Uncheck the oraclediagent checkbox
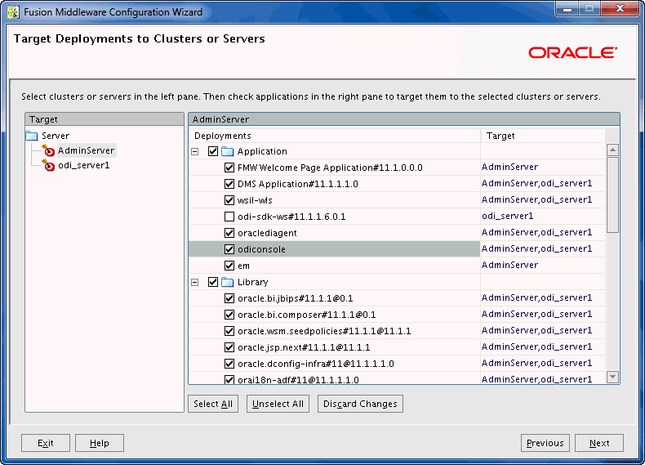Image resolution: width=645 pixels, height=465 pixels. (x=229, y=233)
